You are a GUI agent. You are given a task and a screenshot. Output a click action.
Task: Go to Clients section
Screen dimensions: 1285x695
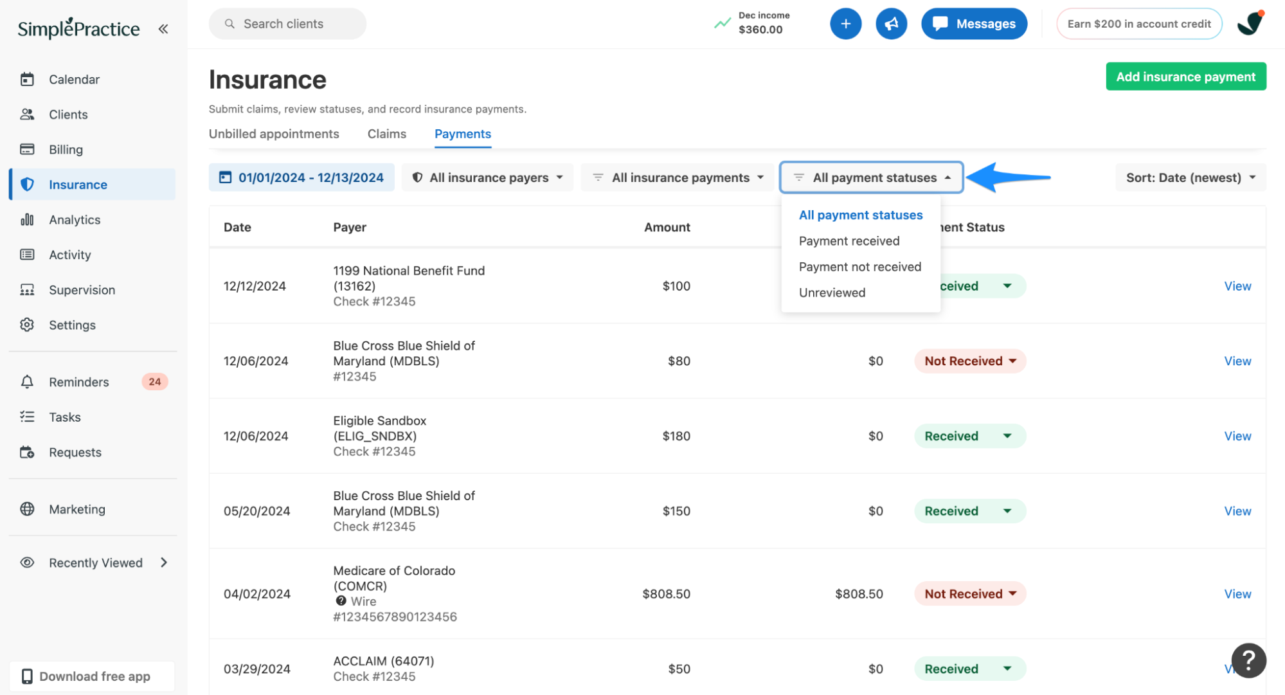coord(68,114)
